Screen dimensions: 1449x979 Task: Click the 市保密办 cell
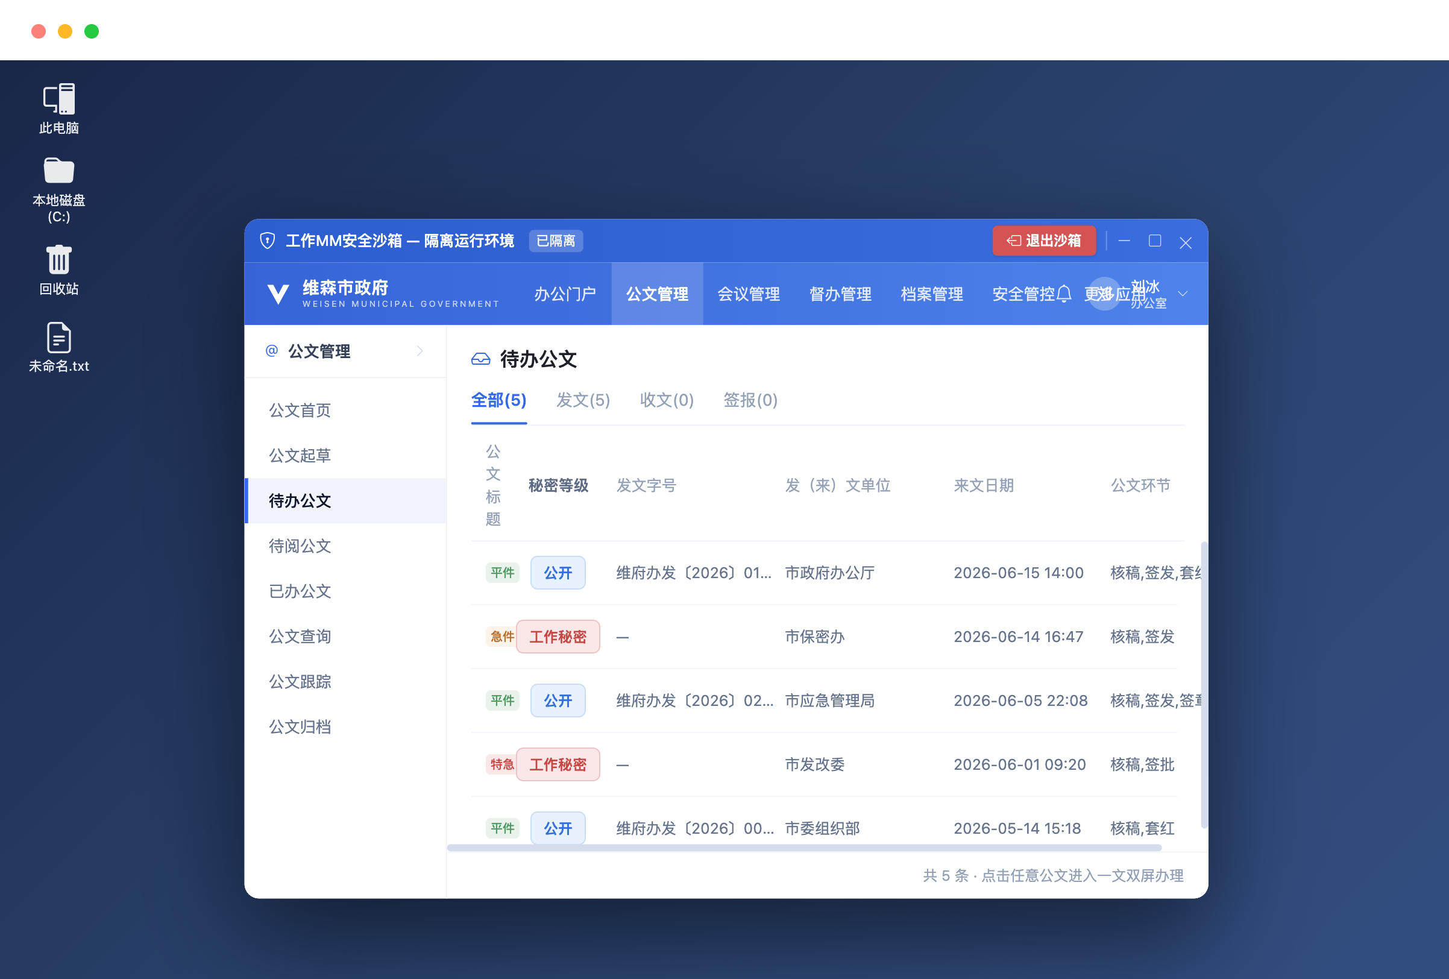[x=814, y=637]
